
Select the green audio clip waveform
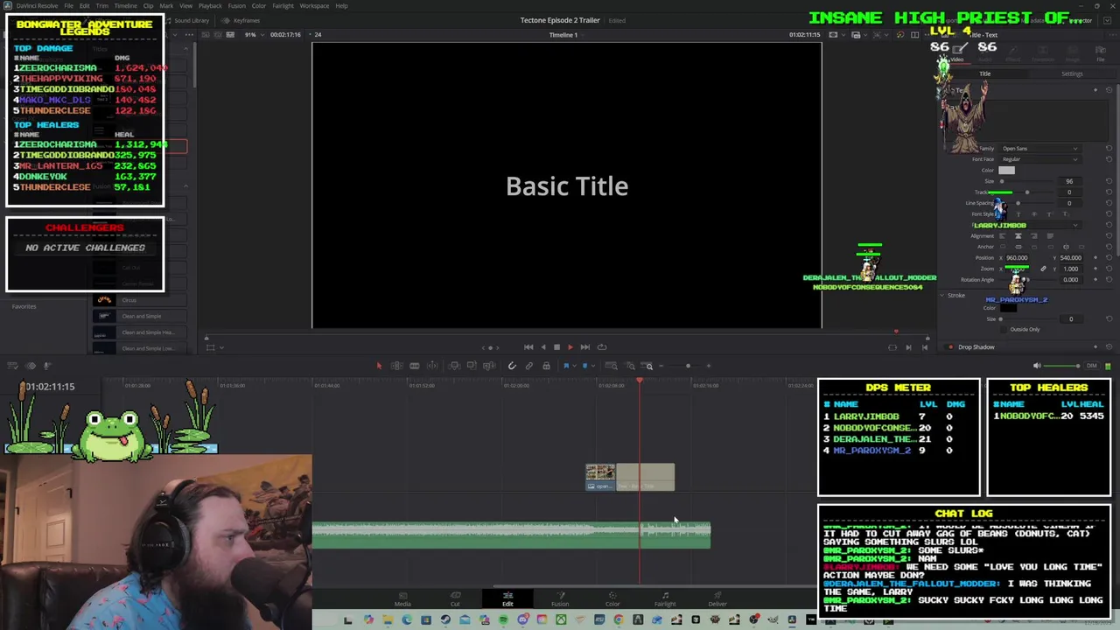point(512,535)
